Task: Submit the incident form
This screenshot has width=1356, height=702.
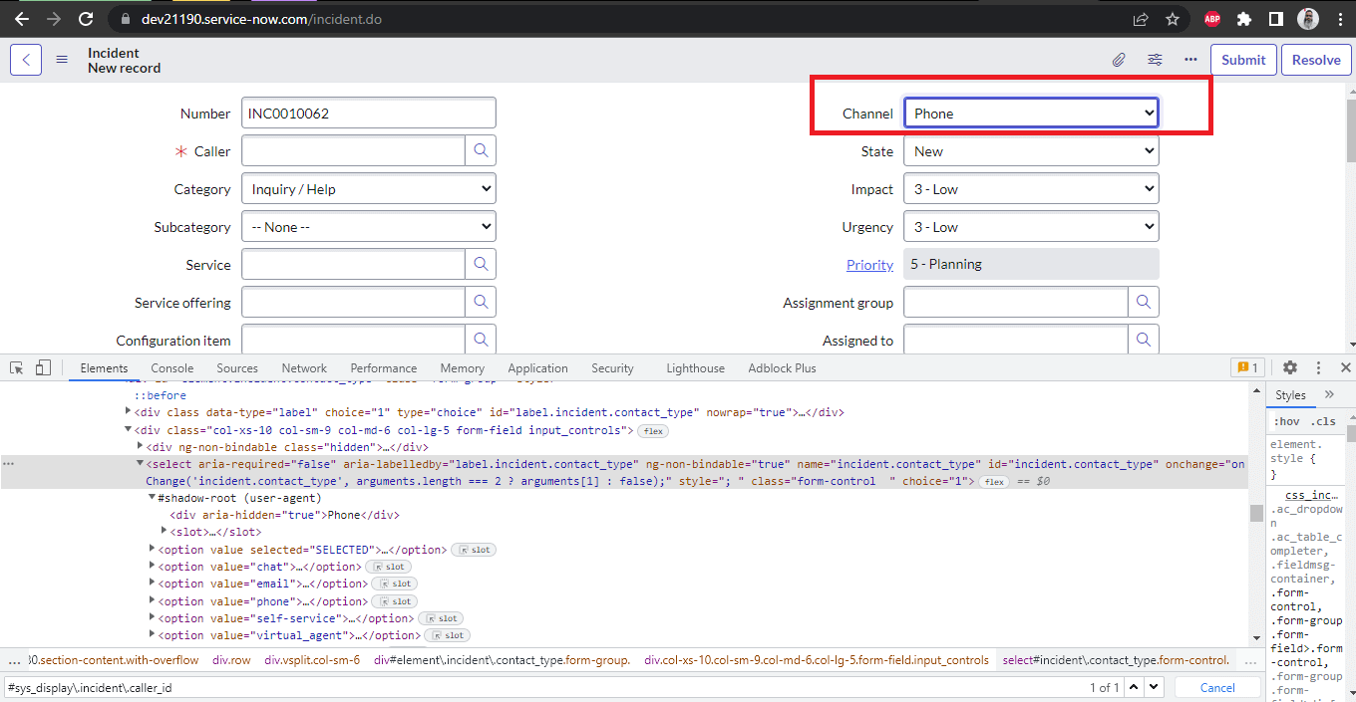Action: click(1242, 60)
